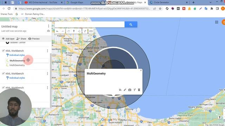Open the paint bucket style icon in MultiGeometry popup
Viewport: 225px width, 126px height.
(120, 90)
